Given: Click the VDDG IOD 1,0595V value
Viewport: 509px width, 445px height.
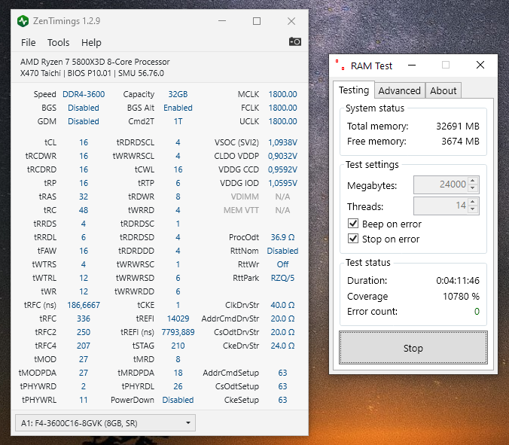Looking at the screenshot, I should (x=282, y=184).
